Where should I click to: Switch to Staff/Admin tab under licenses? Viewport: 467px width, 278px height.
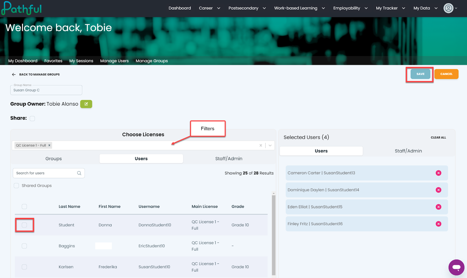(229, 159)
